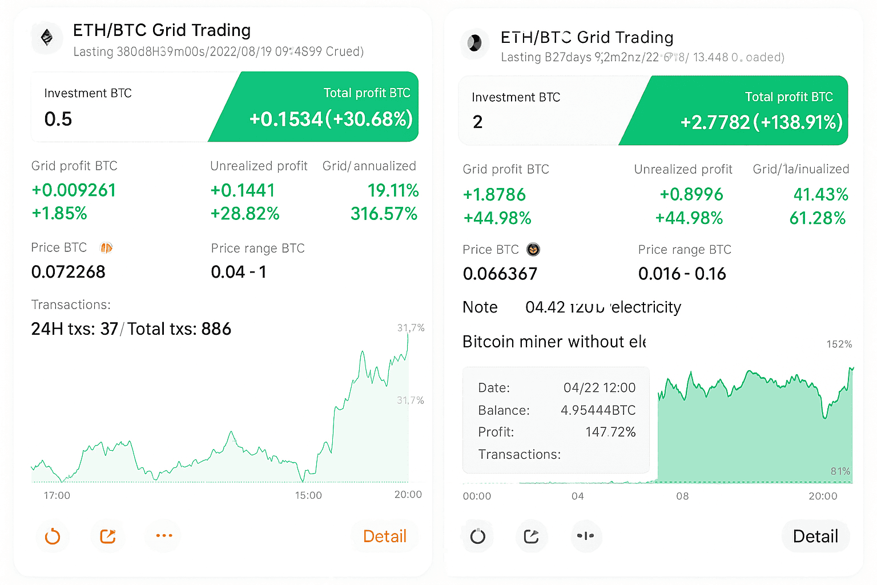Open the black Detail button on right card
Screen dimensions: 877x585
pos(815,536)
